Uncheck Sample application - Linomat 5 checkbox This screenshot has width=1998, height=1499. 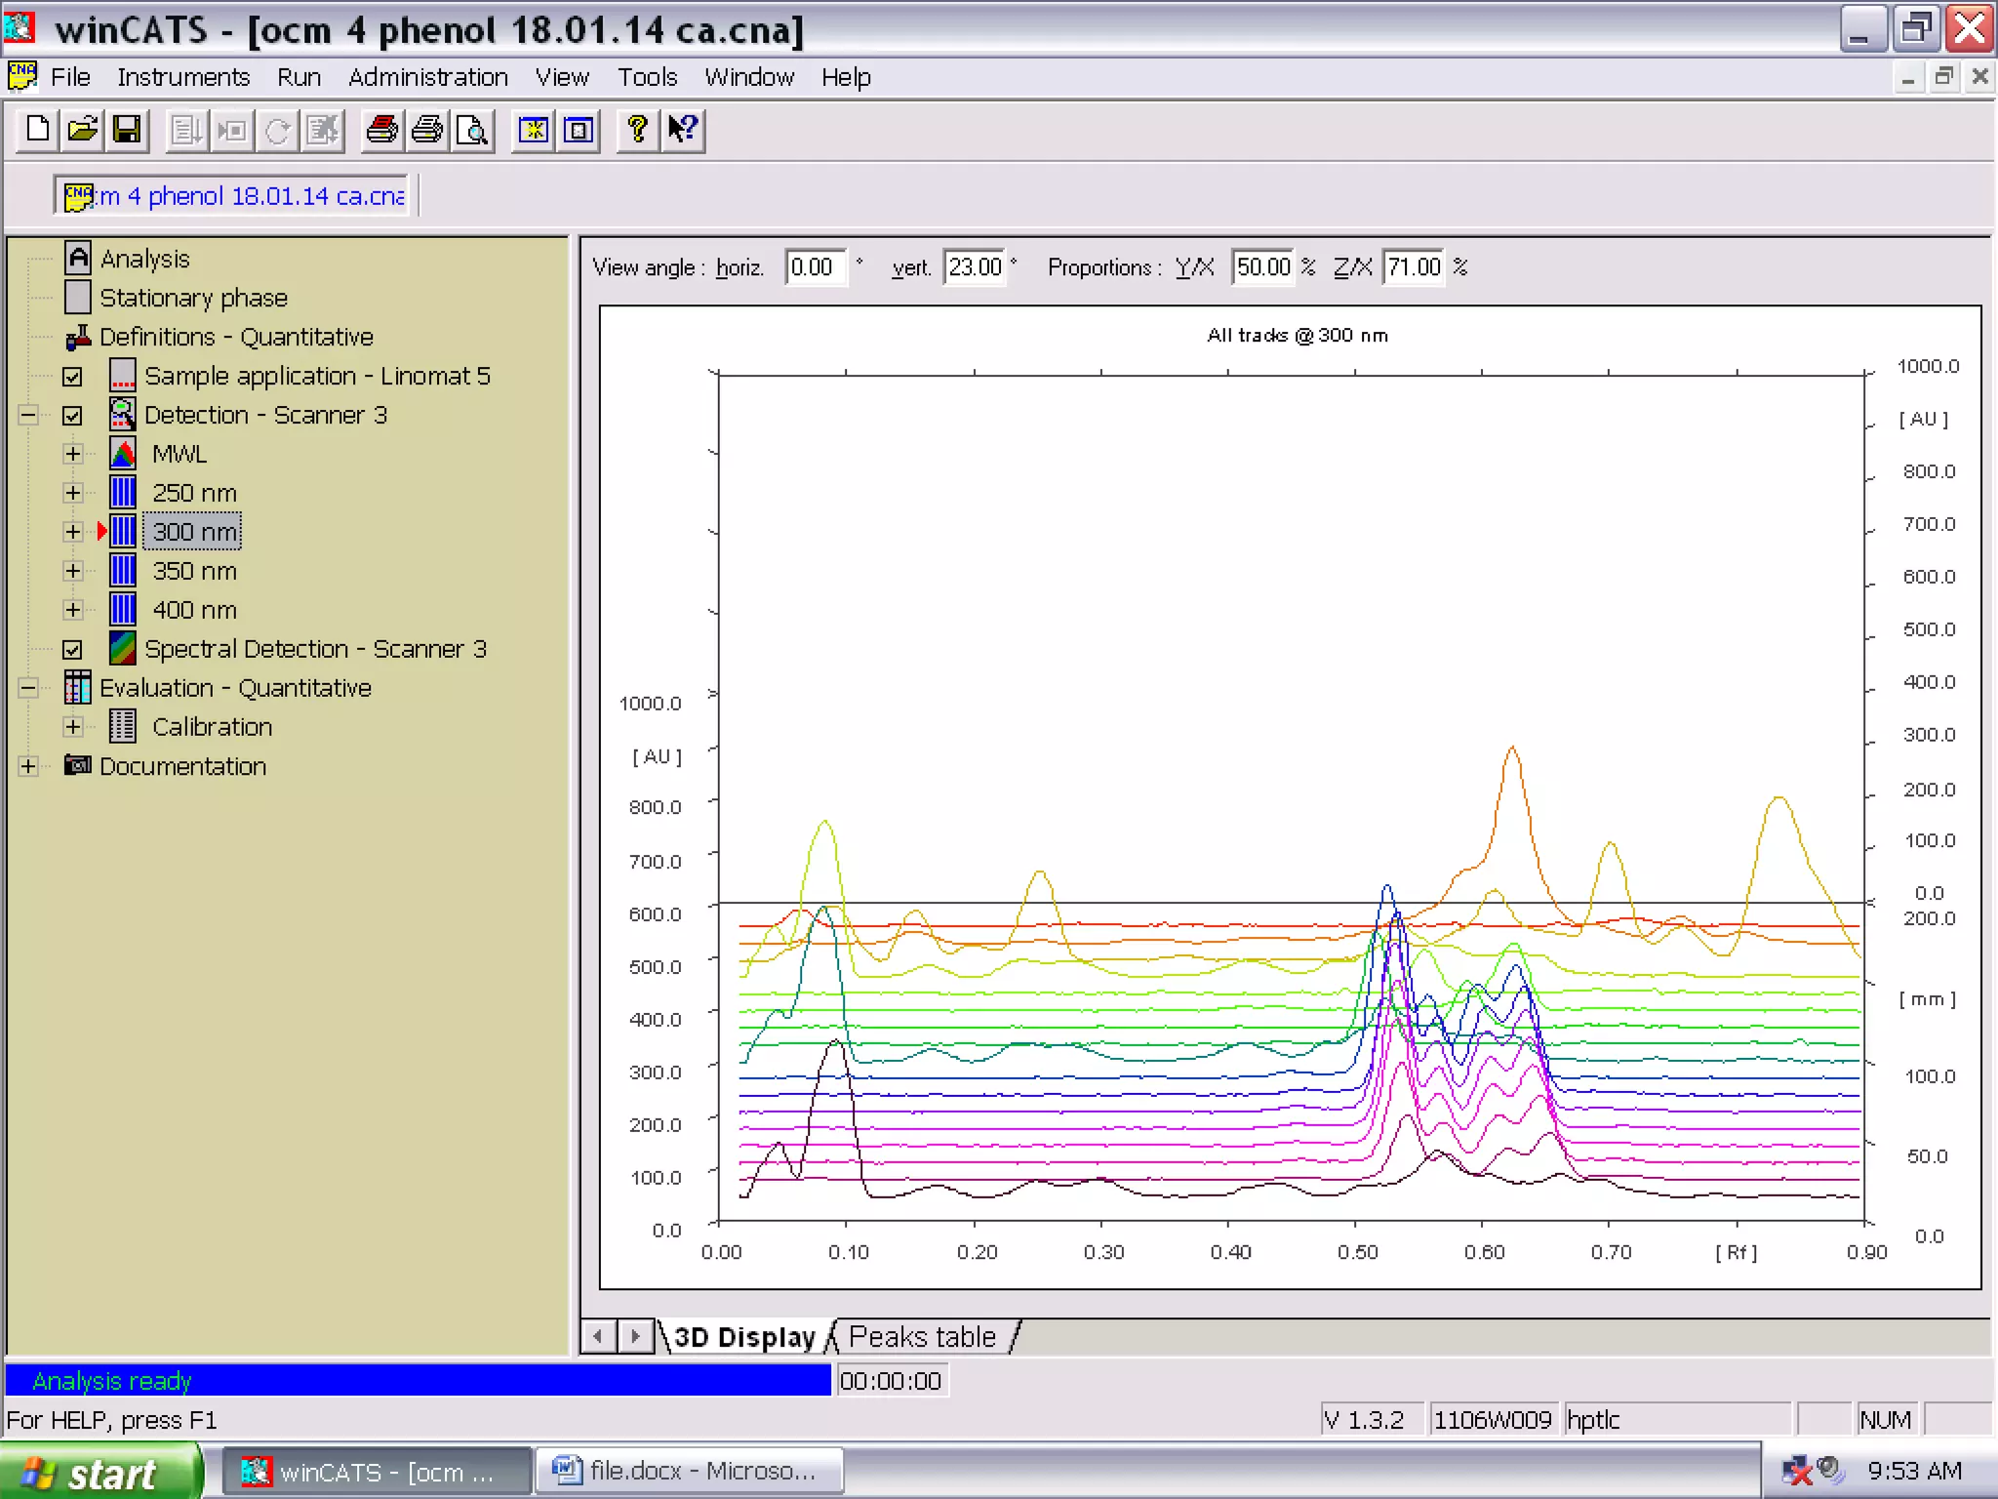click(72, 377)
